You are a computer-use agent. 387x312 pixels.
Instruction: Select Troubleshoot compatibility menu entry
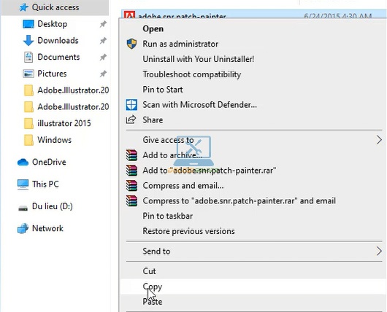coord(191,74)
